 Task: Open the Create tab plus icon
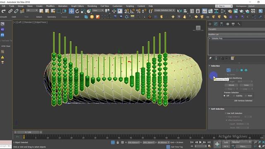click(210, 24)
